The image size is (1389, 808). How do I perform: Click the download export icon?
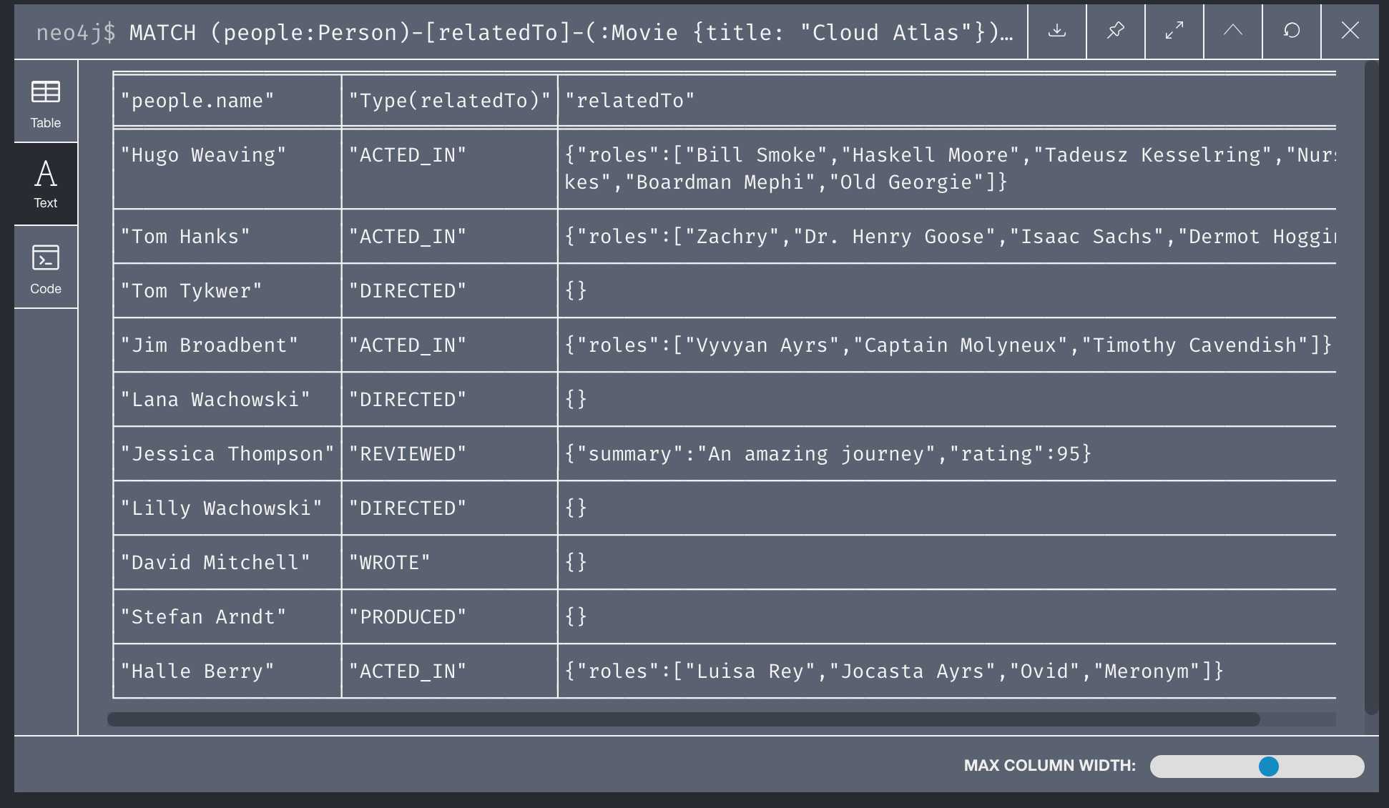1055,31
